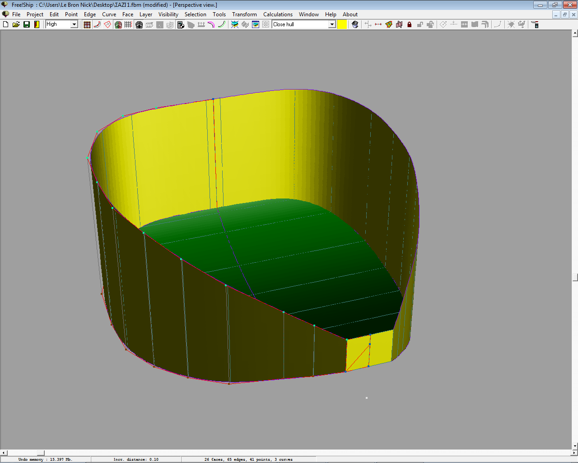Click the yellow layer color swatch
The height and width of the screenshot is (463, 578).
tap(342, 24)
